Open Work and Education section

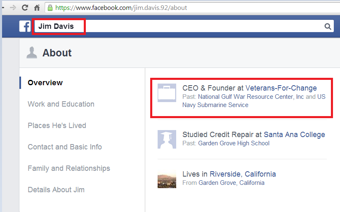pyautogui.click(x=61, y=104)
